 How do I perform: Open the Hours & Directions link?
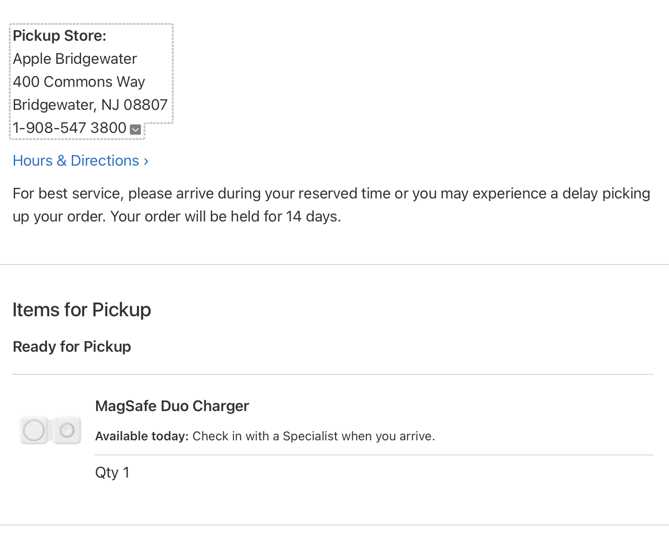(x=81, y=161)
